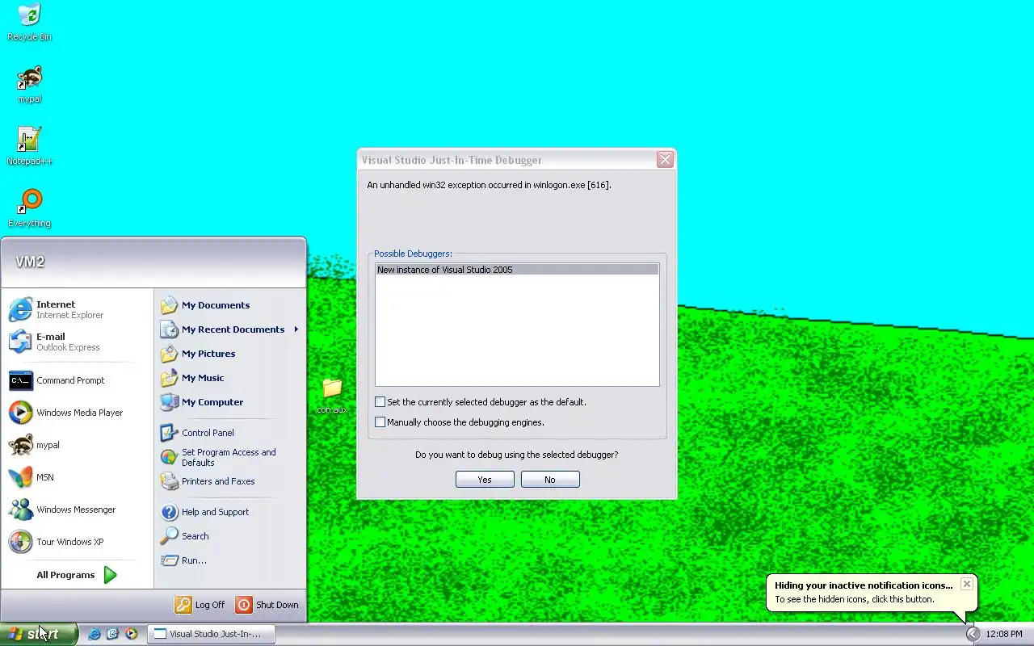Click the 12:08 PM taskbar clock
1034x646 pixels.
pos(1005,634)
